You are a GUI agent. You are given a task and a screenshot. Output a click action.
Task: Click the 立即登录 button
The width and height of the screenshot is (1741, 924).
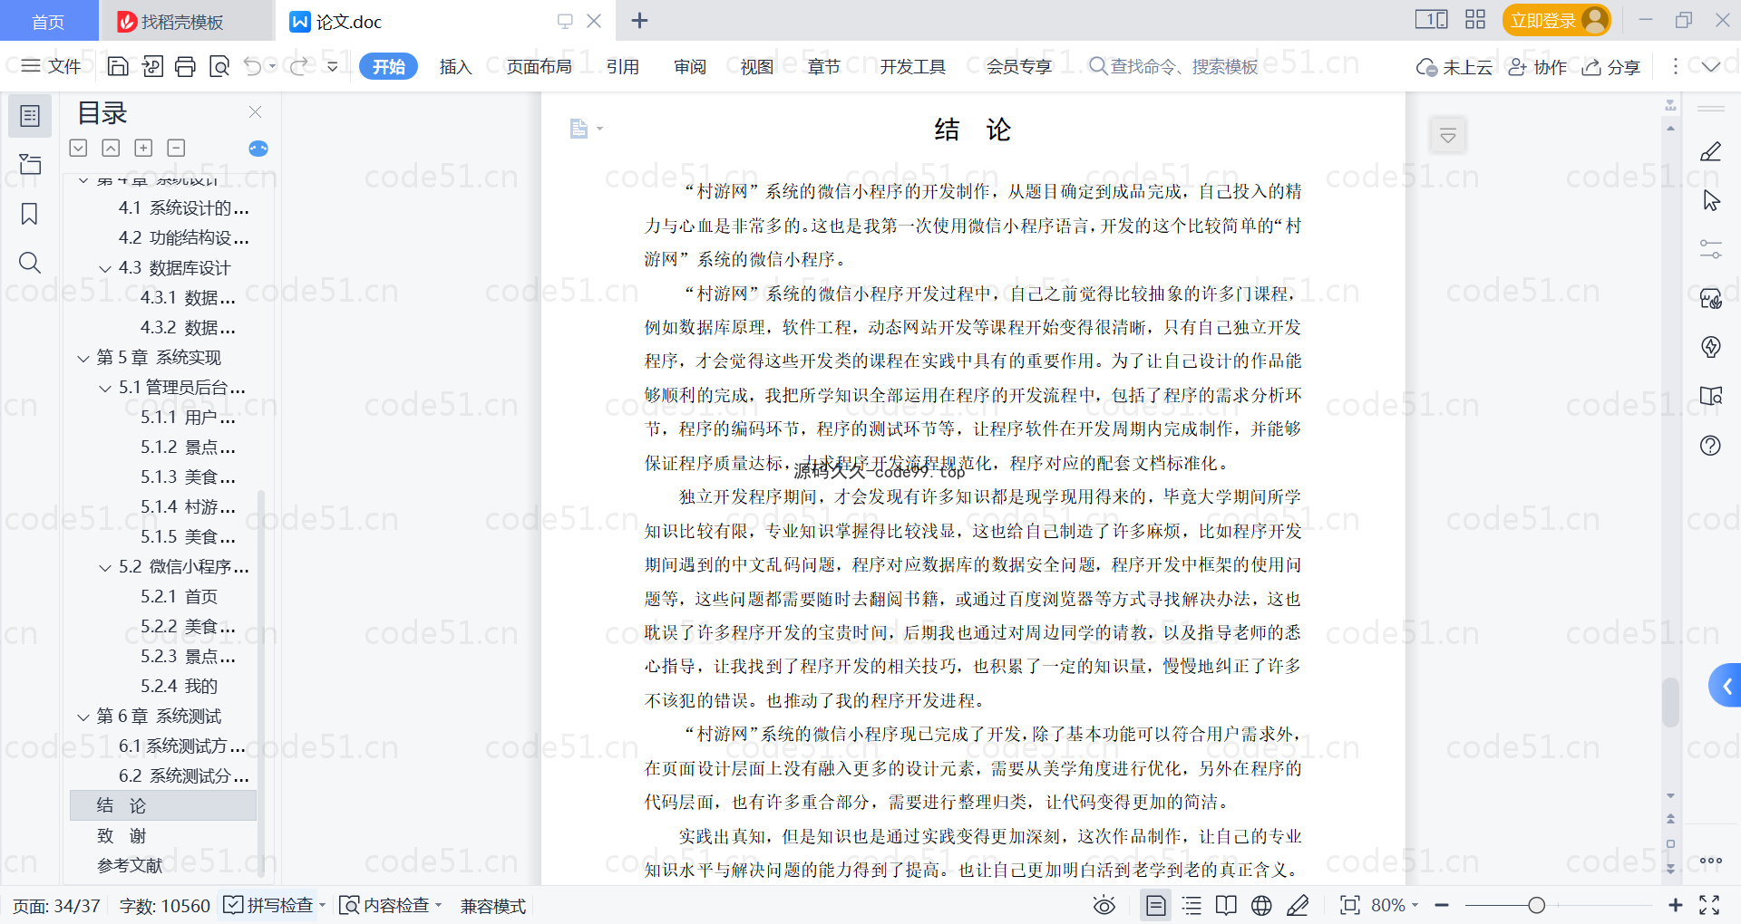point(1556,20)
